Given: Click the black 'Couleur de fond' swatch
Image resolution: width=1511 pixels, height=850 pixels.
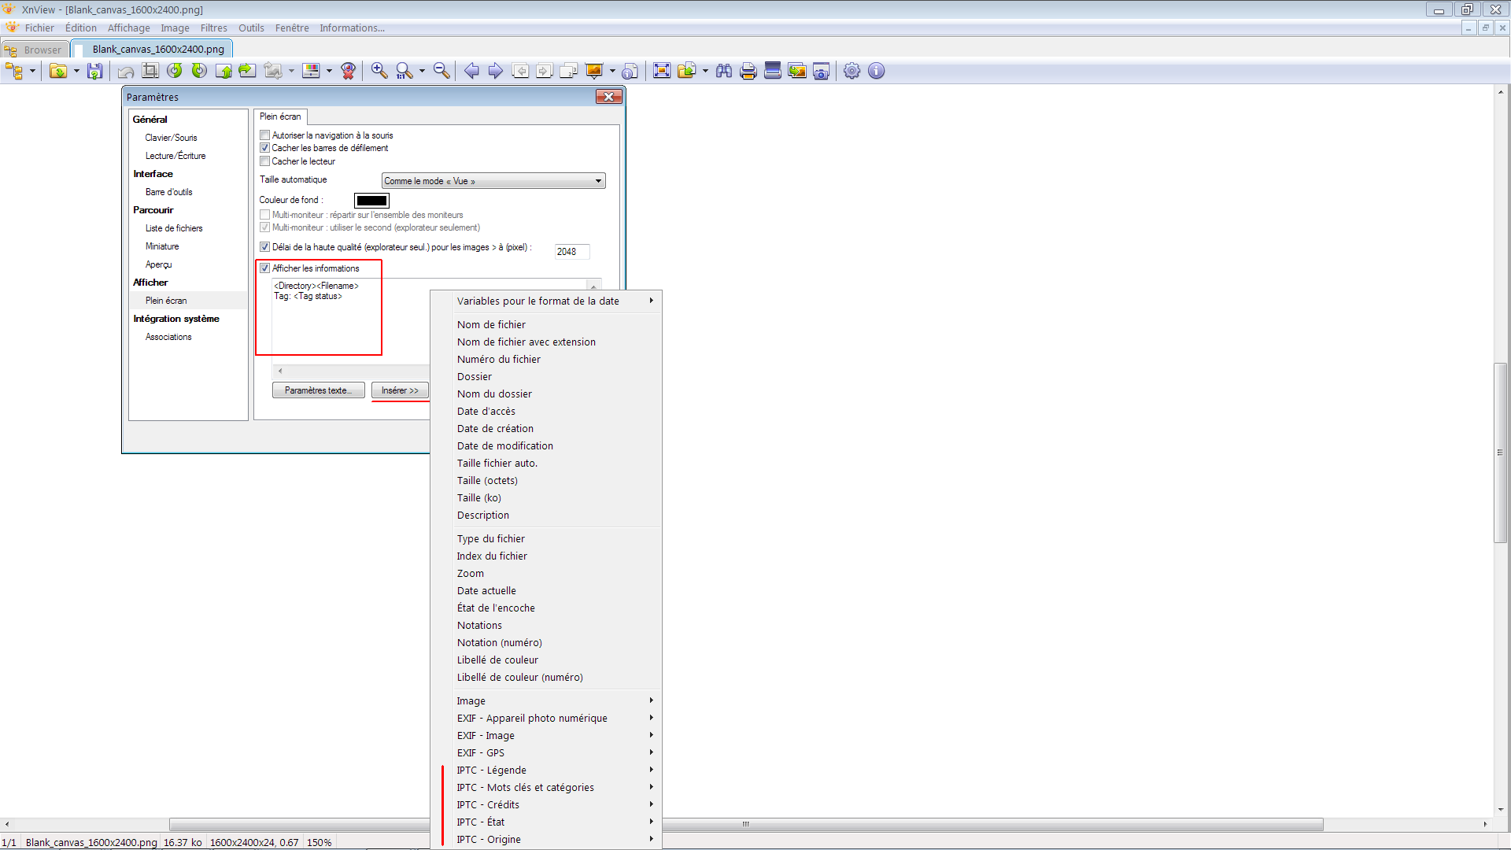Looking at the screenshot, I should 371,201.
